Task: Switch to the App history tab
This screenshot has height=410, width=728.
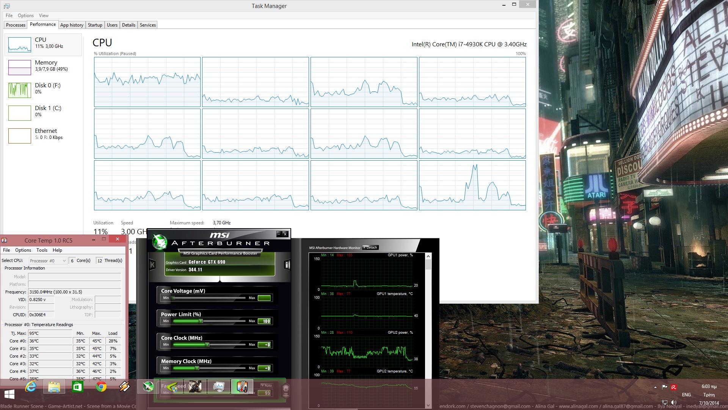Action: click(72, 25)
